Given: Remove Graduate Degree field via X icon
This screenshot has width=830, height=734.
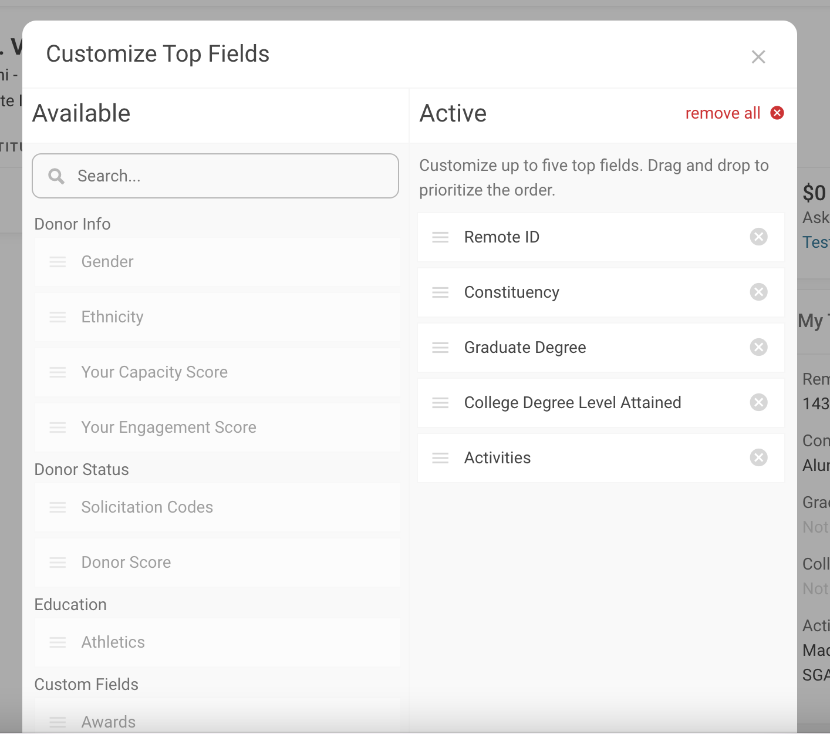Looking at the screenshot, I should [758, 347].
